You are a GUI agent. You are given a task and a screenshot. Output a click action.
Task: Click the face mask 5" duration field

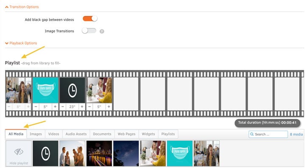point(45,107)
